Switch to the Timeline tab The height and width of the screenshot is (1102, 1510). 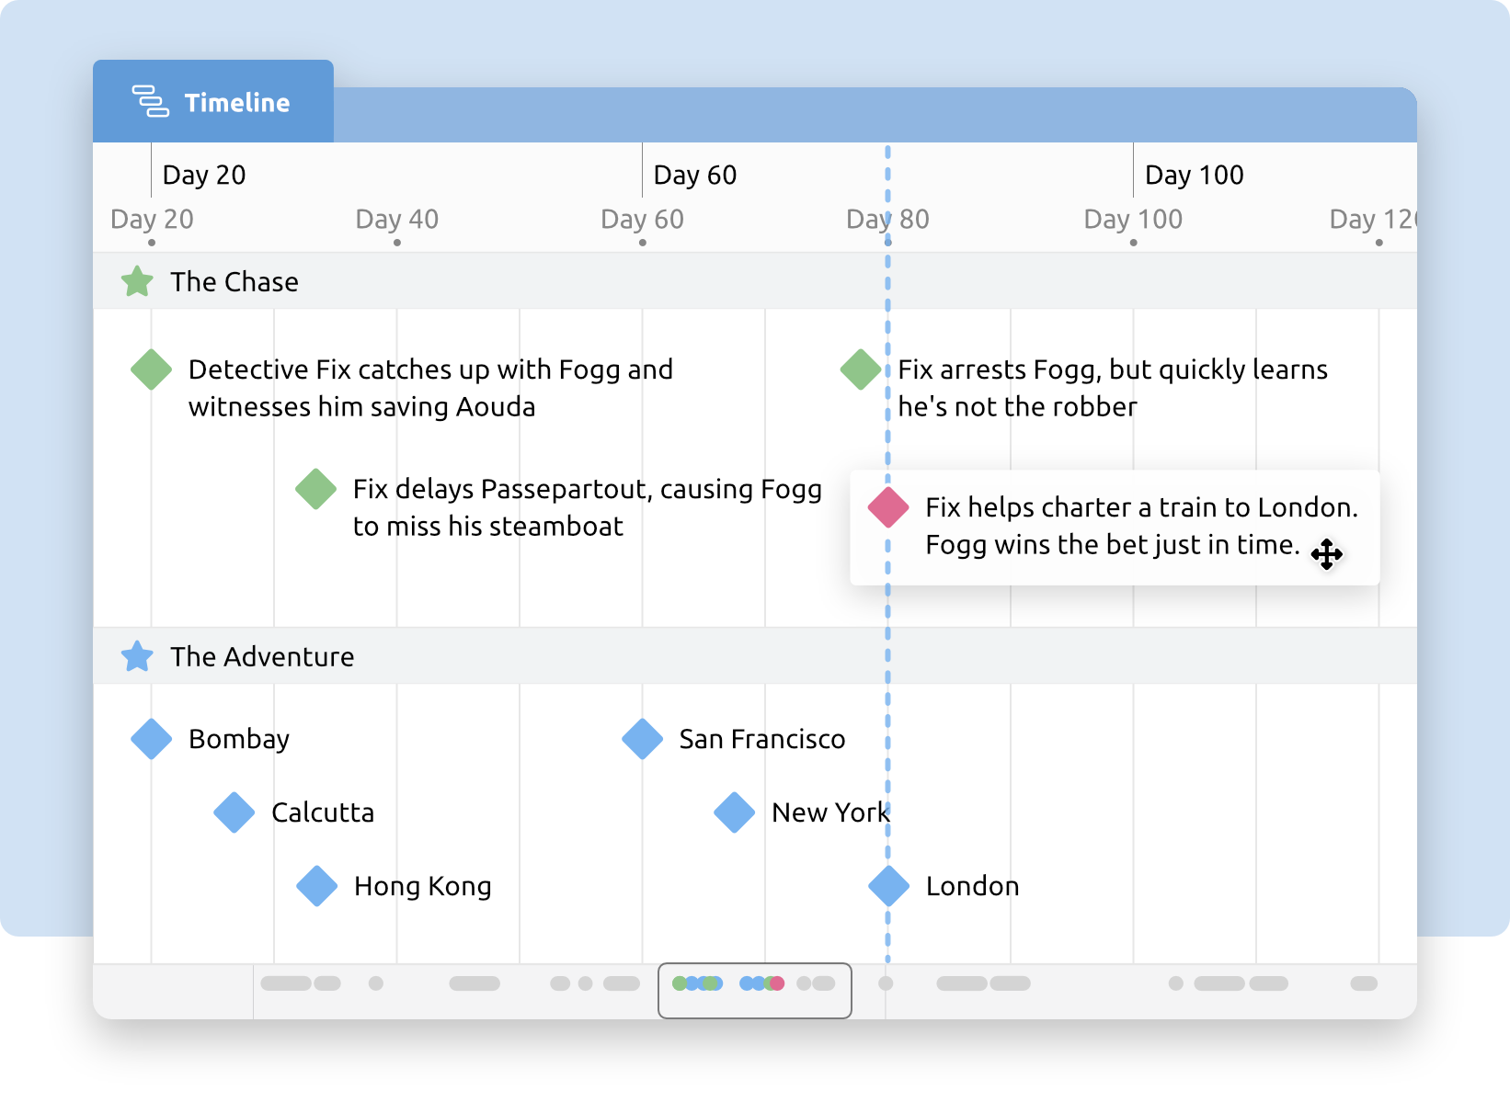tap(213, 102)
